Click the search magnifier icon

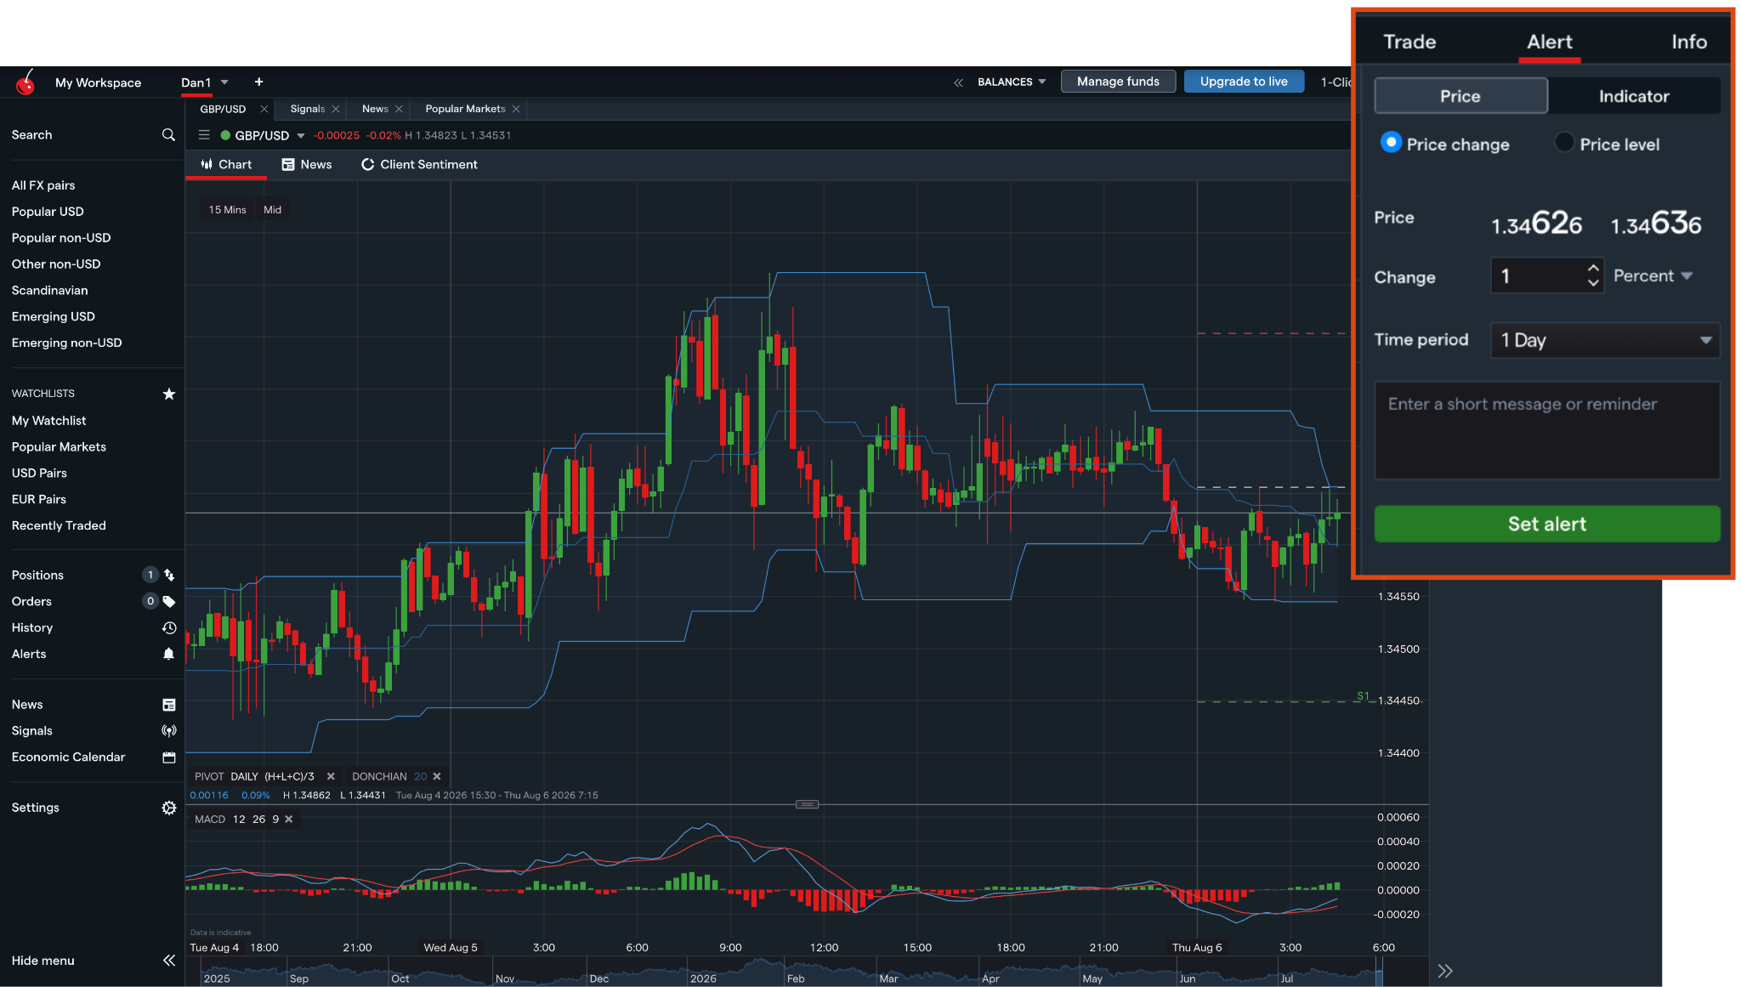point(168,135)
